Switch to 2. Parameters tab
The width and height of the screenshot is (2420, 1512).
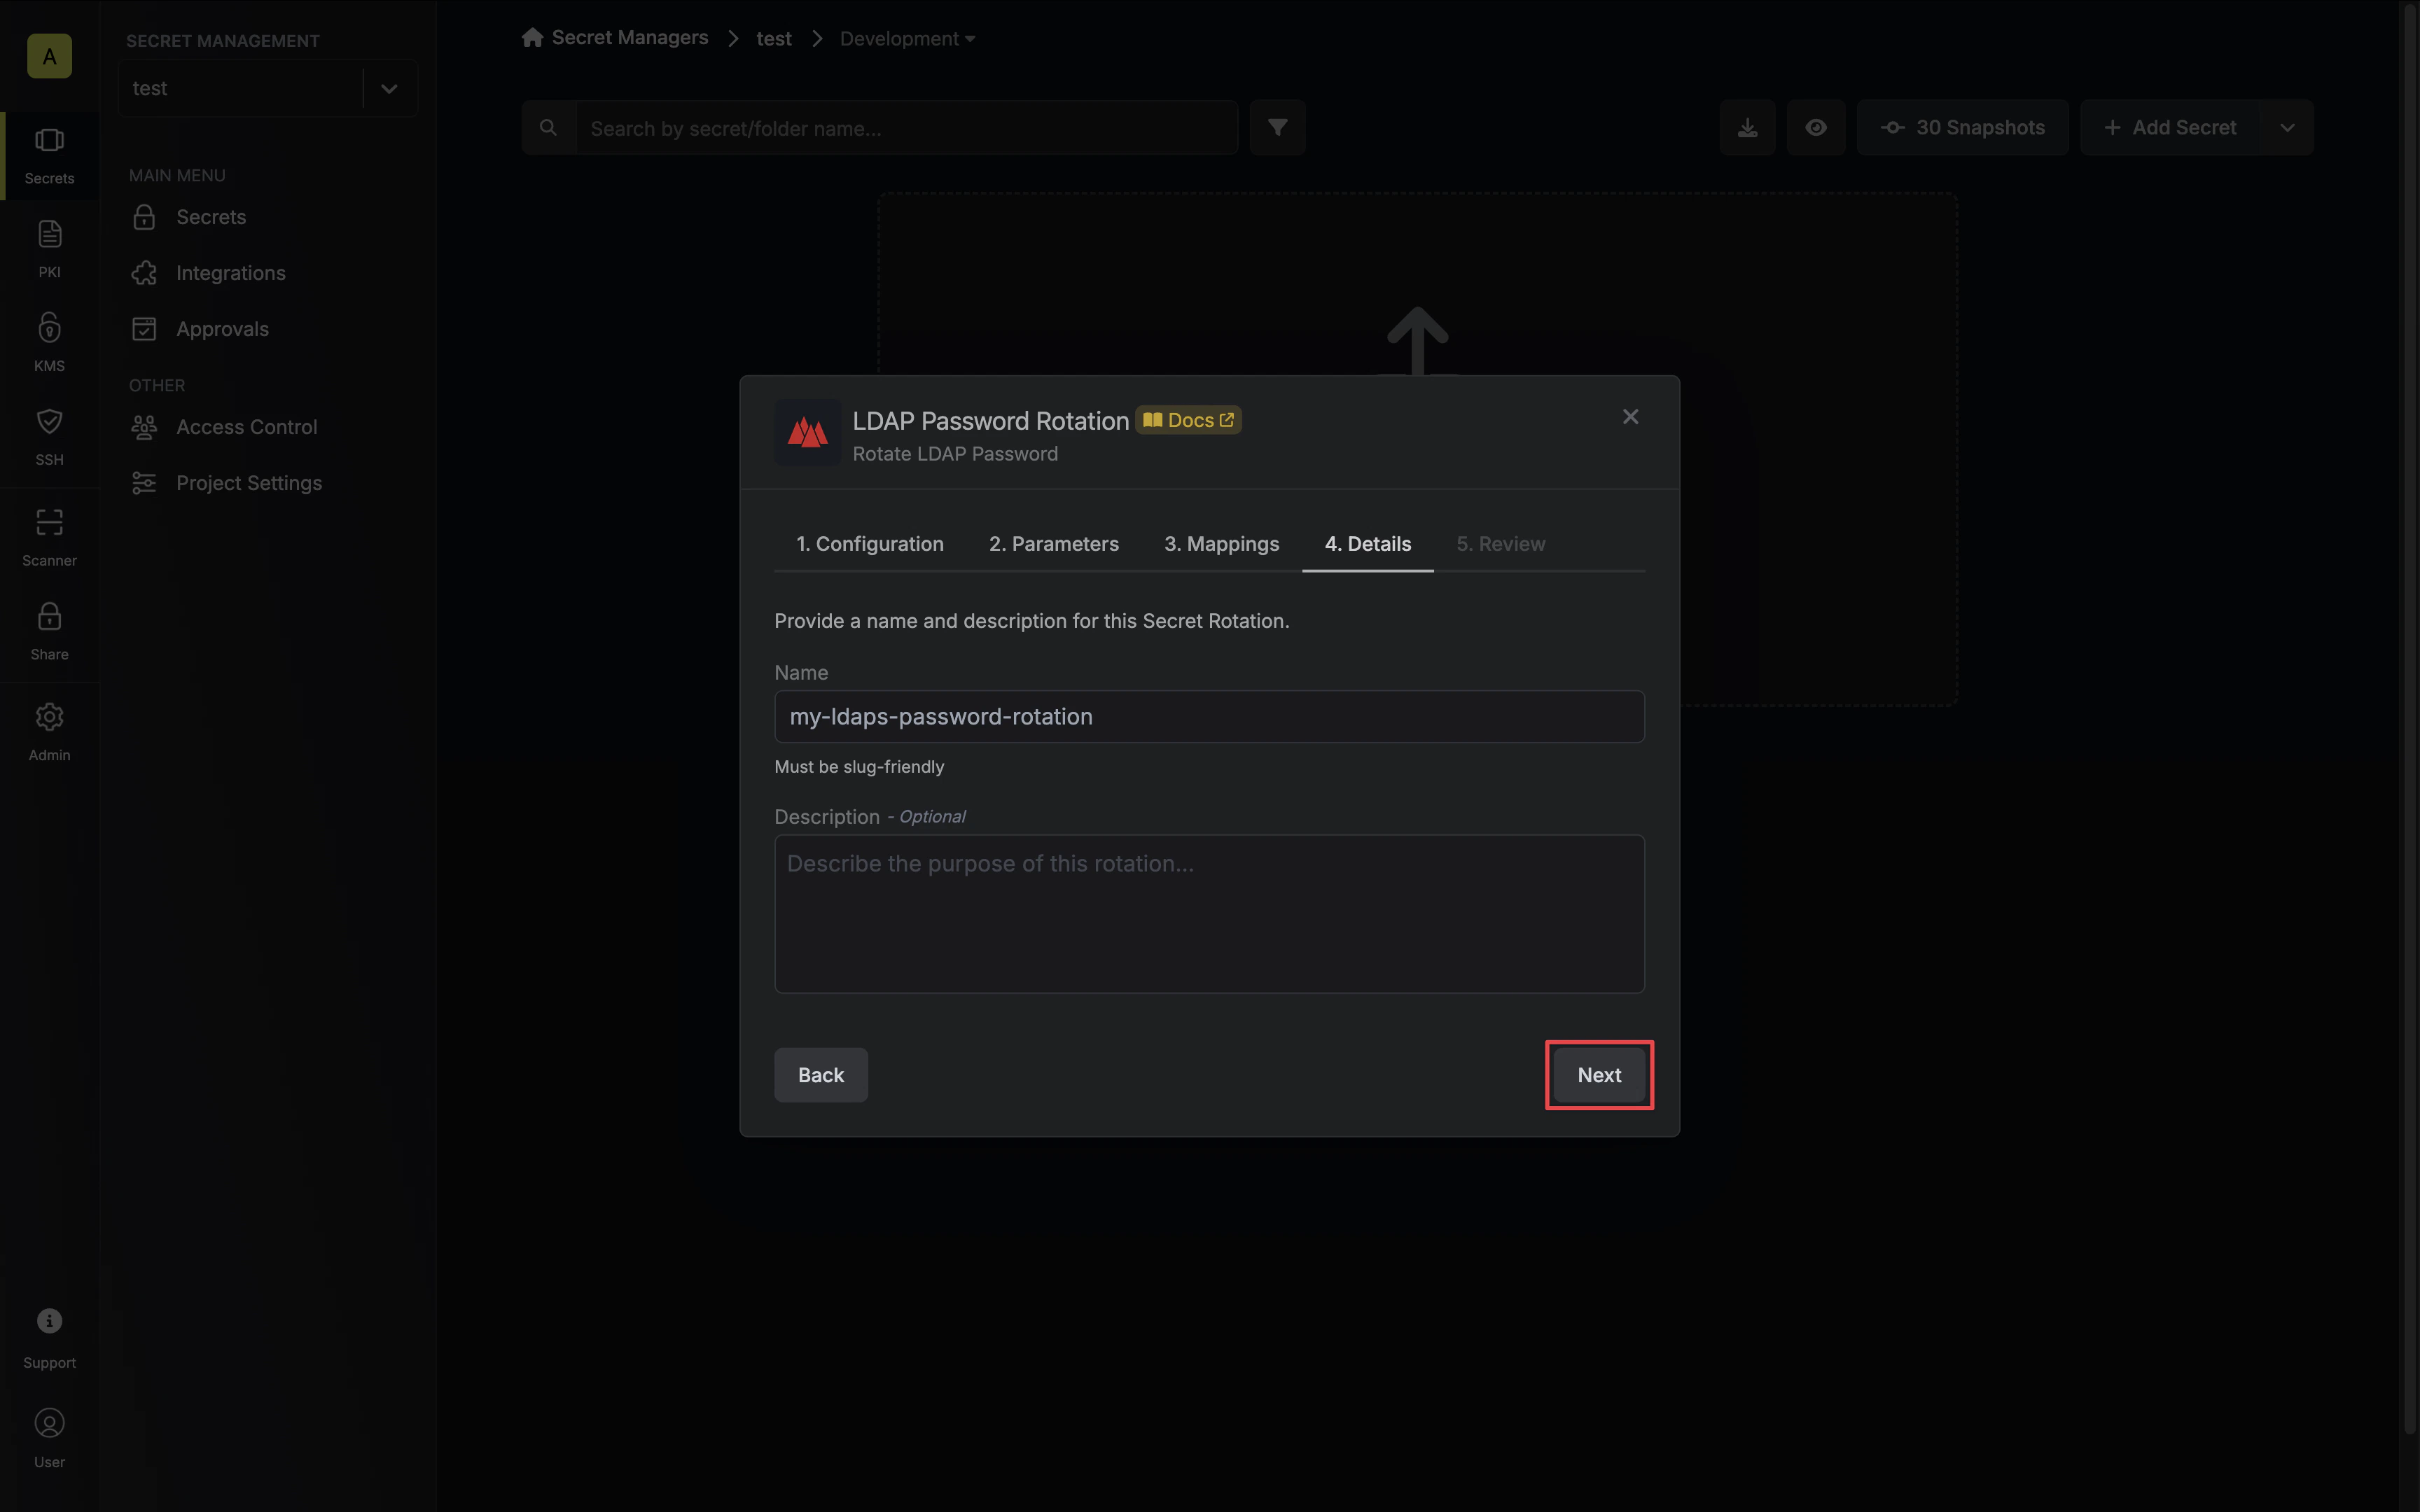[1054, 544]
